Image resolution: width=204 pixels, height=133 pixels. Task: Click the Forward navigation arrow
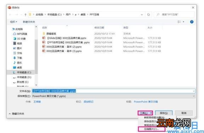pos(17,15)
